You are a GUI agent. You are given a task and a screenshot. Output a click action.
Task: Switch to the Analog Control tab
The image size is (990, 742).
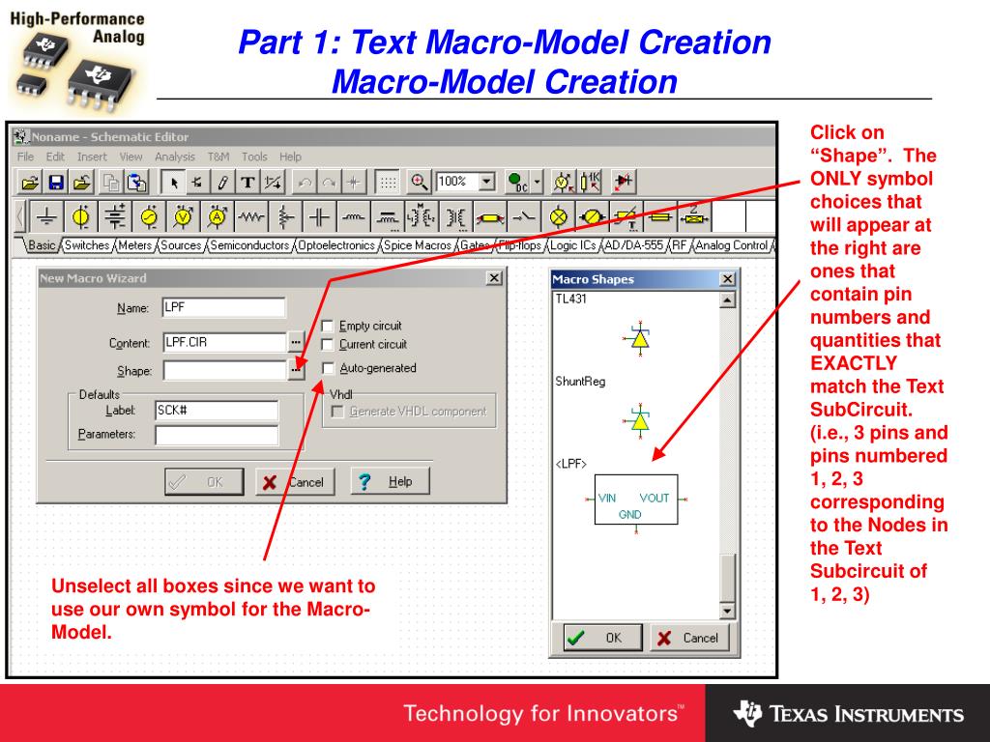(x=731, y=245)
